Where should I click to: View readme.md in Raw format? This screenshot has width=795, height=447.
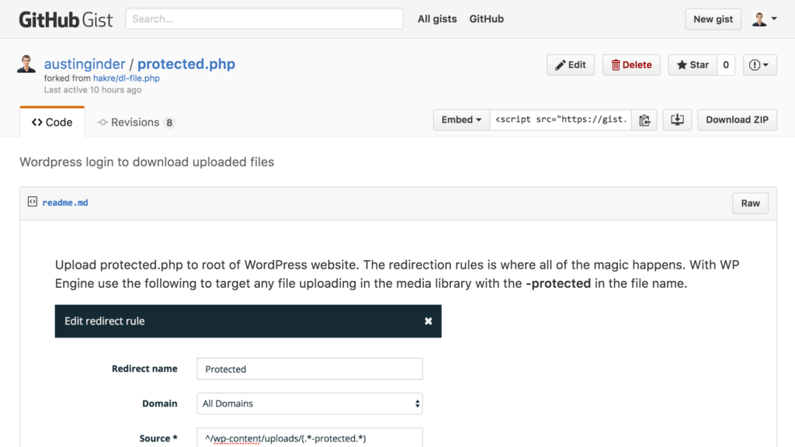pos(749,203)
